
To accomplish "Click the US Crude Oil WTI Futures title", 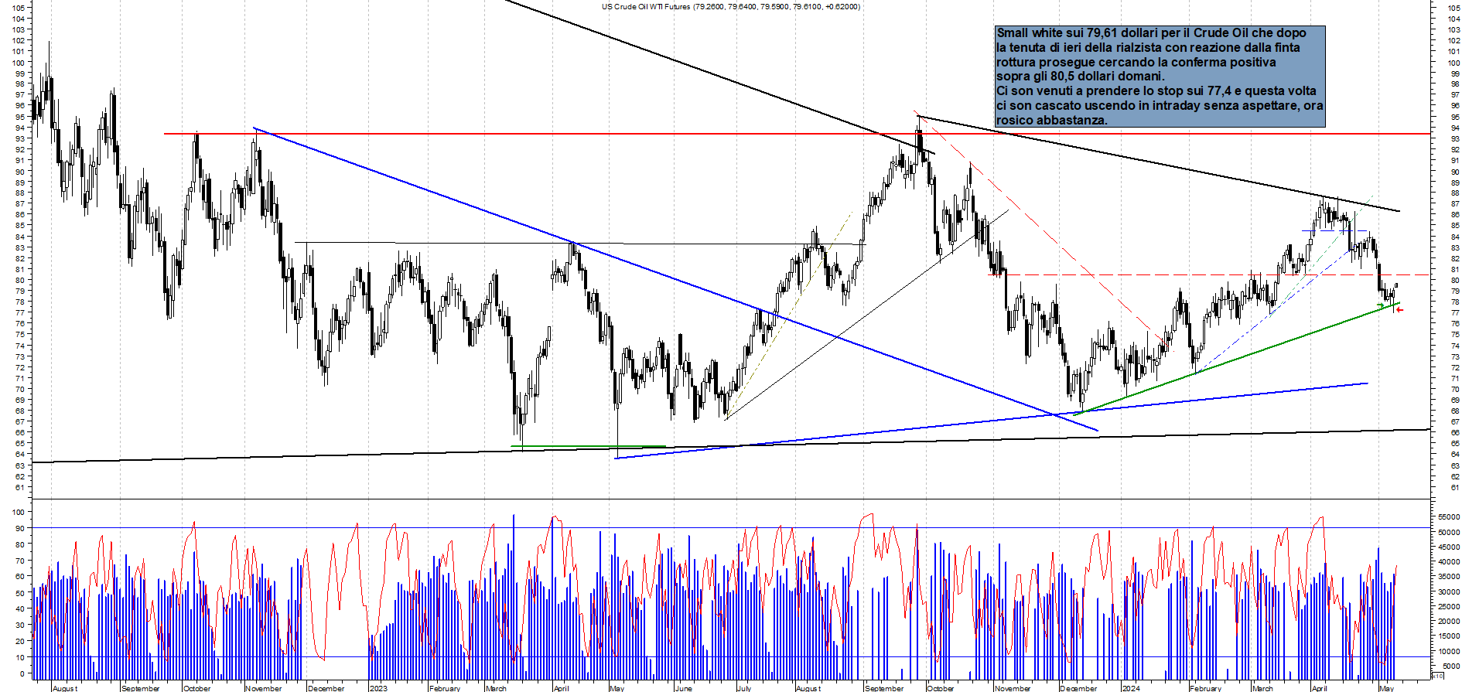I will click(731, 6).
